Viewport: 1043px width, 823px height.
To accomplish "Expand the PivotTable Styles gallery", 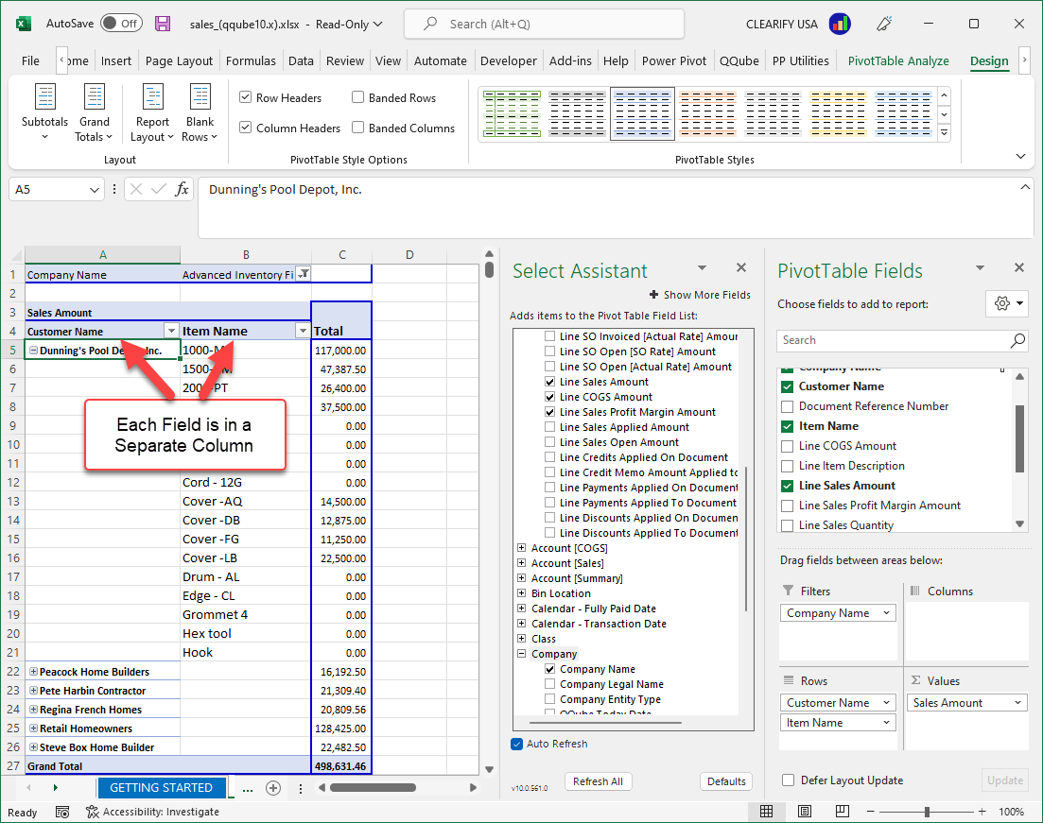I will pyautogui.click(x=944, y=133).
